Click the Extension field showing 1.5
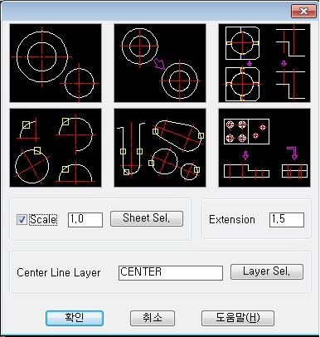The height and width of the screenshot is (337, 320). point(287,220)
